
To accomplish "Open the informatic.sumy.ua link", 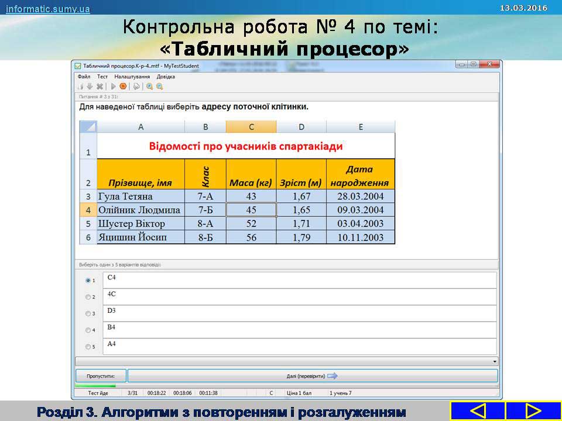I will coord(48,9).
